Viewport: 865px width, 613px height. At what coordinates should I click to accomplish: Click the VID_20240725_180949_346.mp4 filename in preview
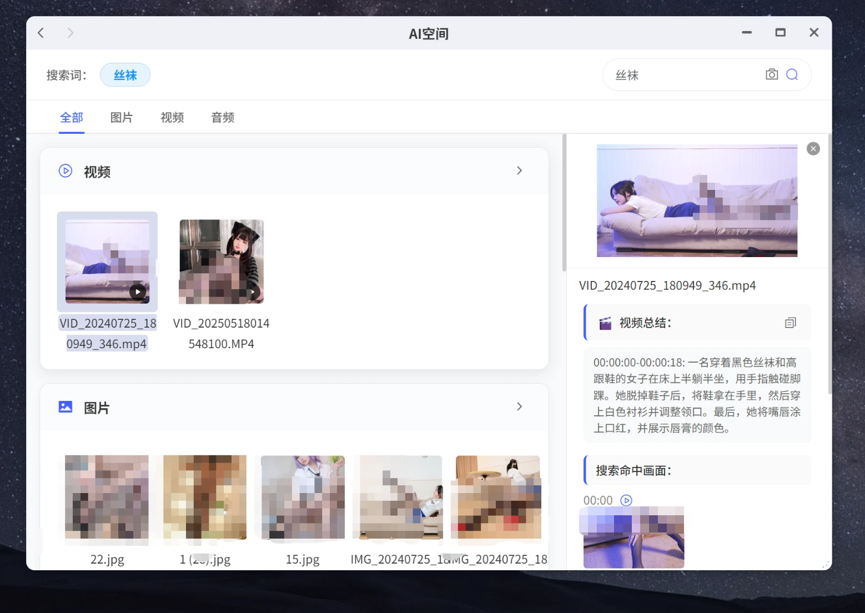(x=667, y=285)
